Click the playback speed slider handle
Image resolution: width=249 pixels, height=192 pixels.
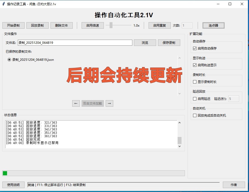point(111,25)
